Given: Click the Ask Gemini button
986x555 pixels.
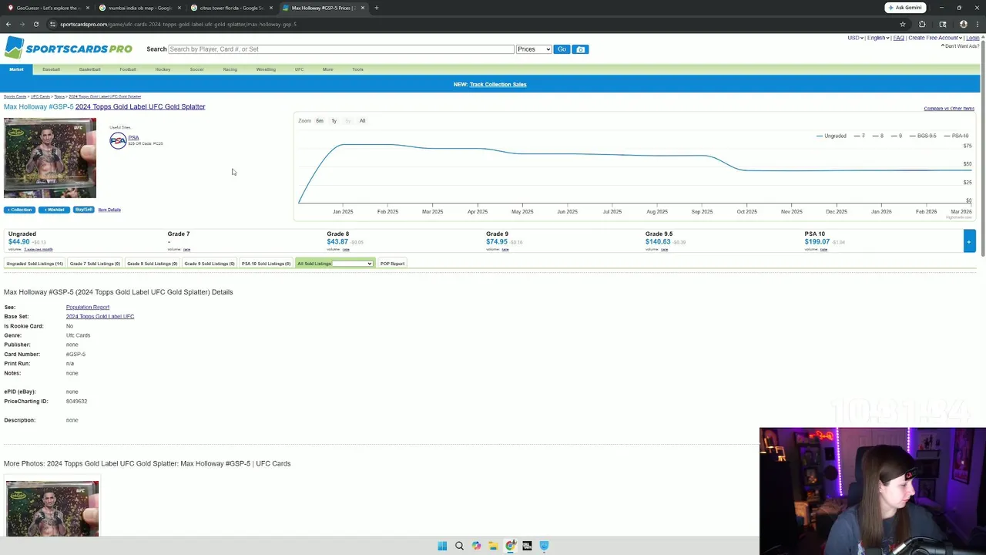Looking at the screenshot, I should tap(905, 8).
